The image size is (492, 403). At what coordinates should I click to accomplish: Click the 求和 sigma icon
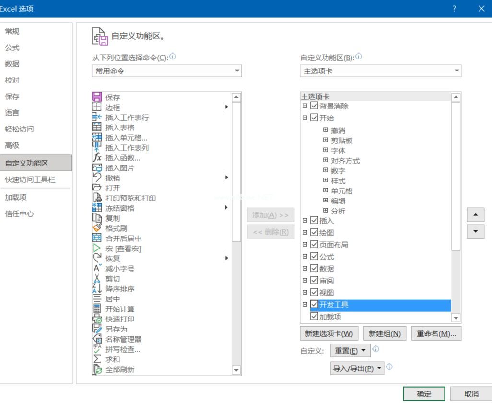97,359
